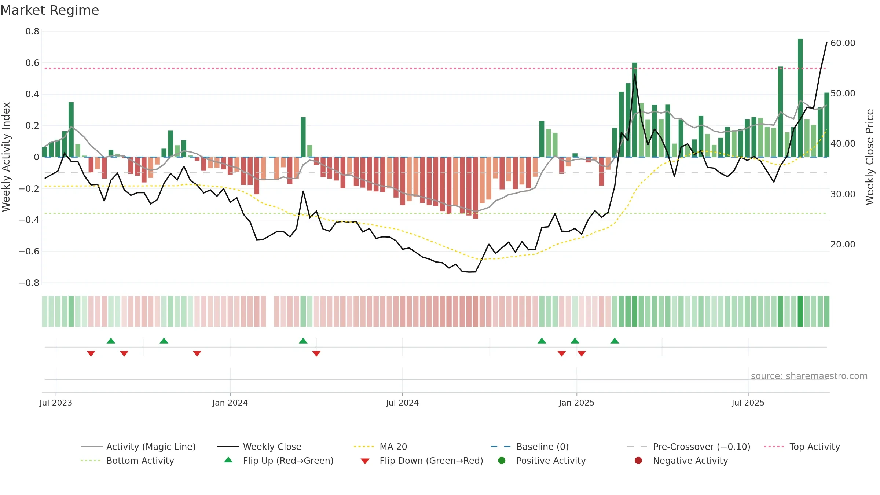Toggle the MA 20 legend entry
The height and width of the screenshot is (495, 880).
(380, 447)
